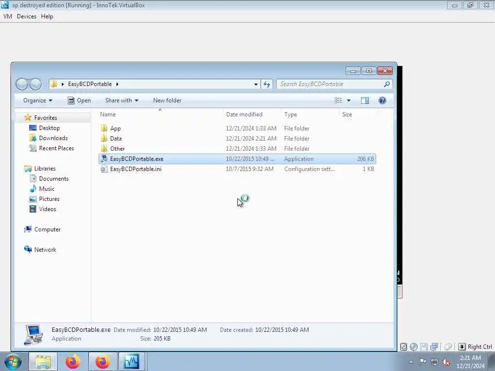The height and width of the screenshot is (371, 495).
Task: Sort by the Date modified column header
Action: tap(252, 114)
